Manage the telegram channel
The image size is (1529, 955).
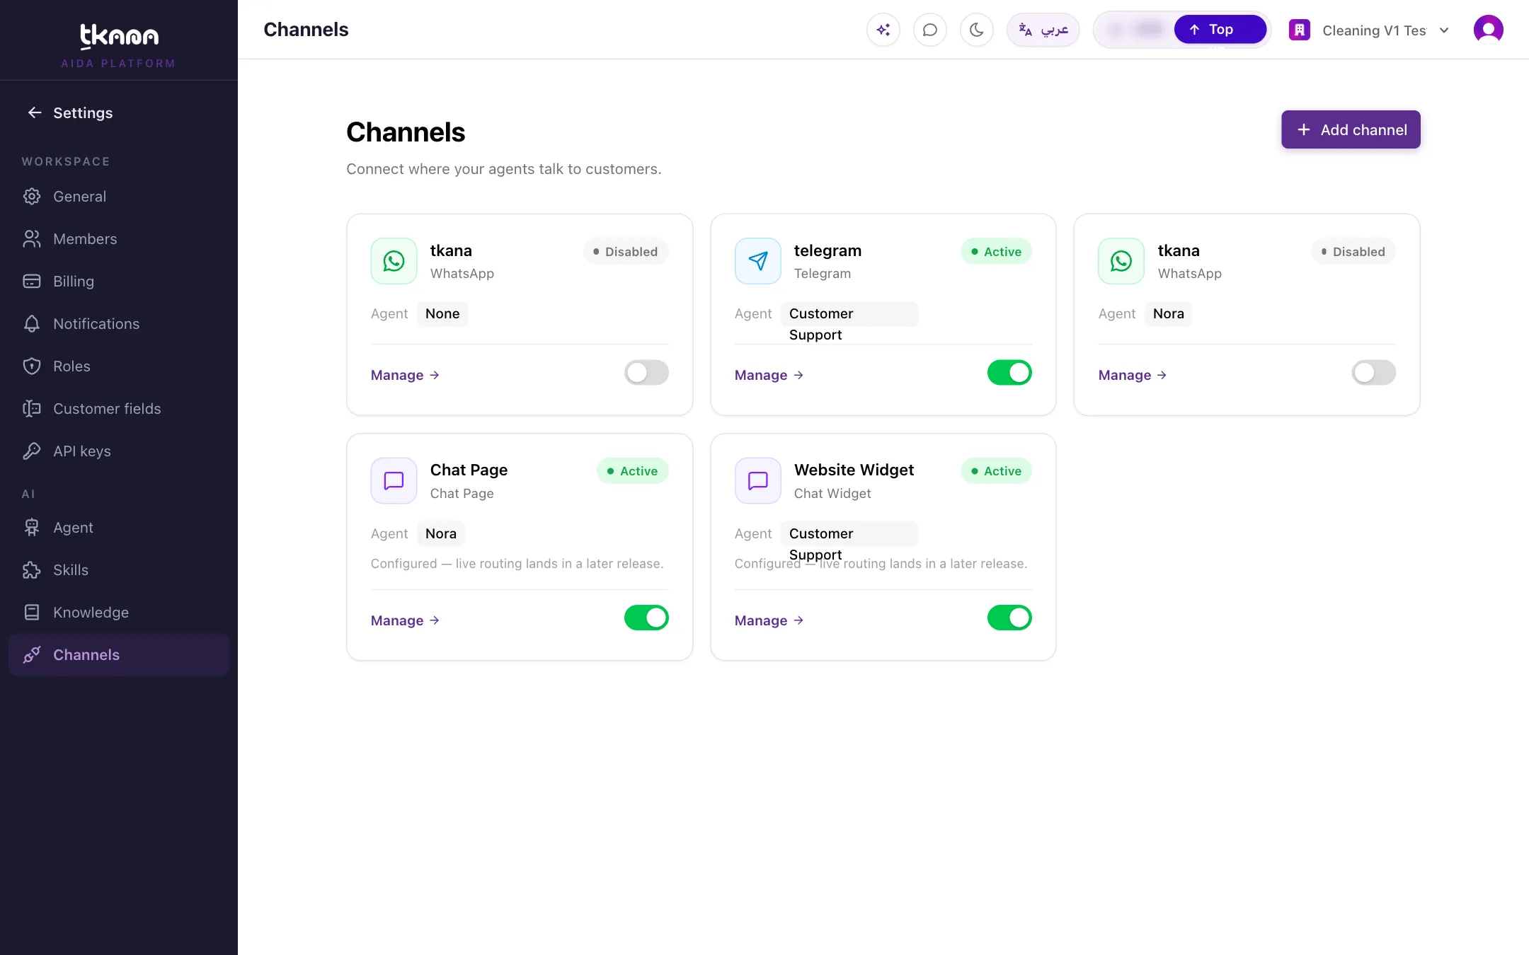pos(769,375)
